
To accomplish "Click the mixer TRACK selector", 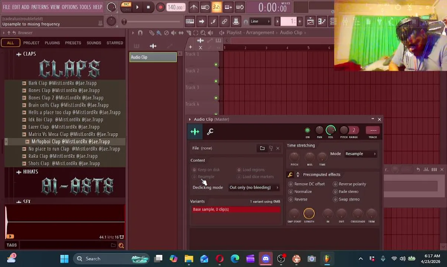I will click(x=373, y=131).
